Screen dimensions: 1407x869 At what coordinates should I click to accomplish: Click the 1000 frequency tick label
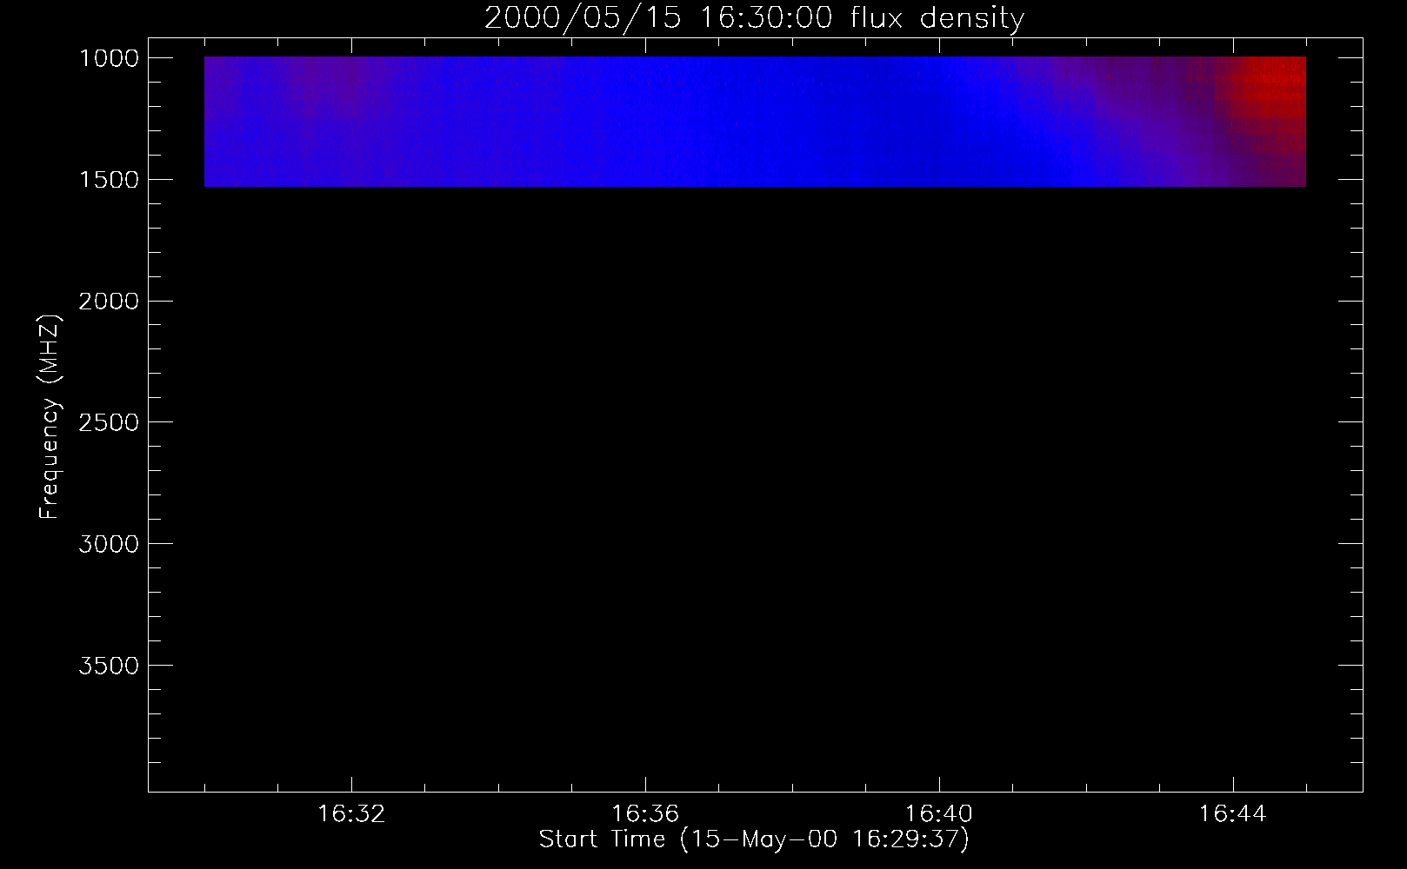(x=109, y=58)
